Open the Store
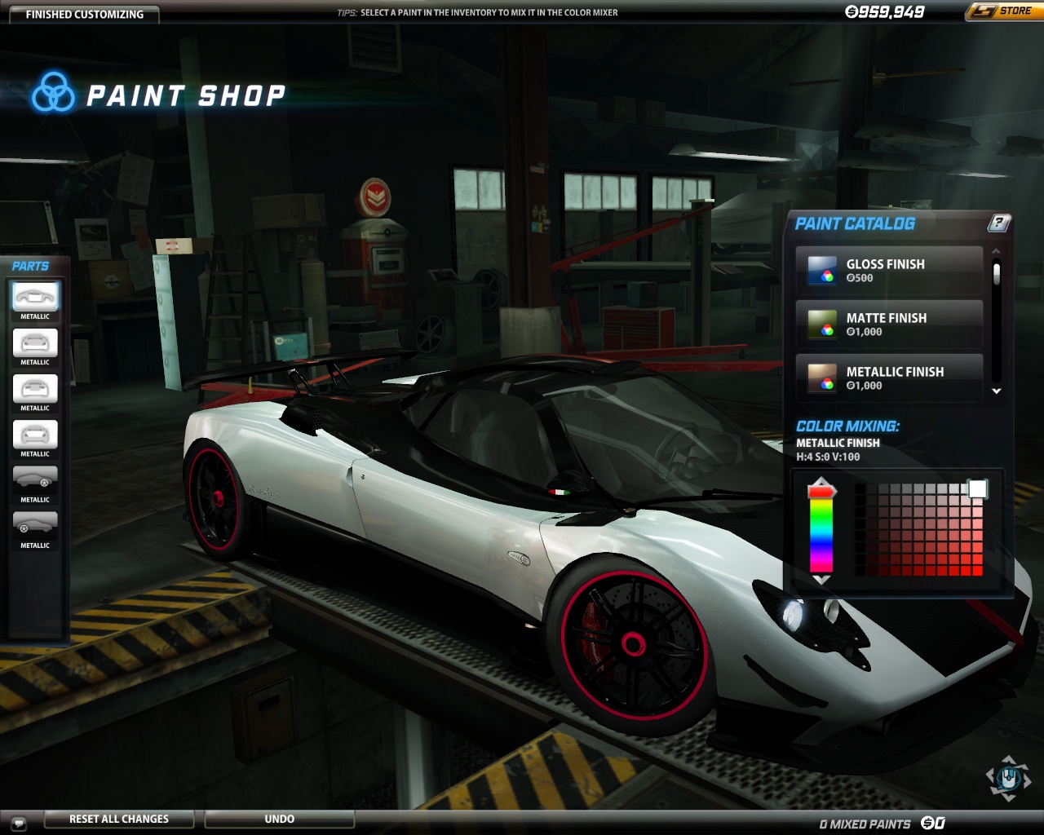Image resolution: width=1044 pixels, height=835 pixels. 1005,11
